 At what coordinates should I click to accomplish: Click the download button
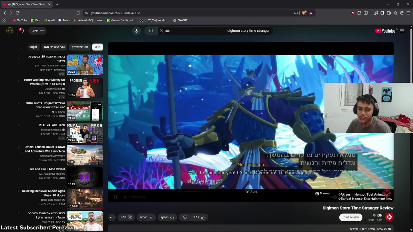tap(146, 217)
